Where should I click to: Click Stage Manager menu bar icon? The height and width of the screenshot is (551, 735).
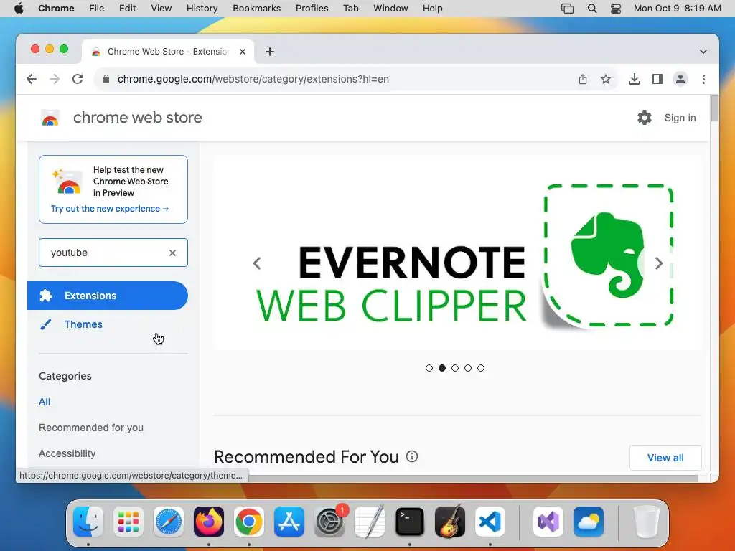567,9
